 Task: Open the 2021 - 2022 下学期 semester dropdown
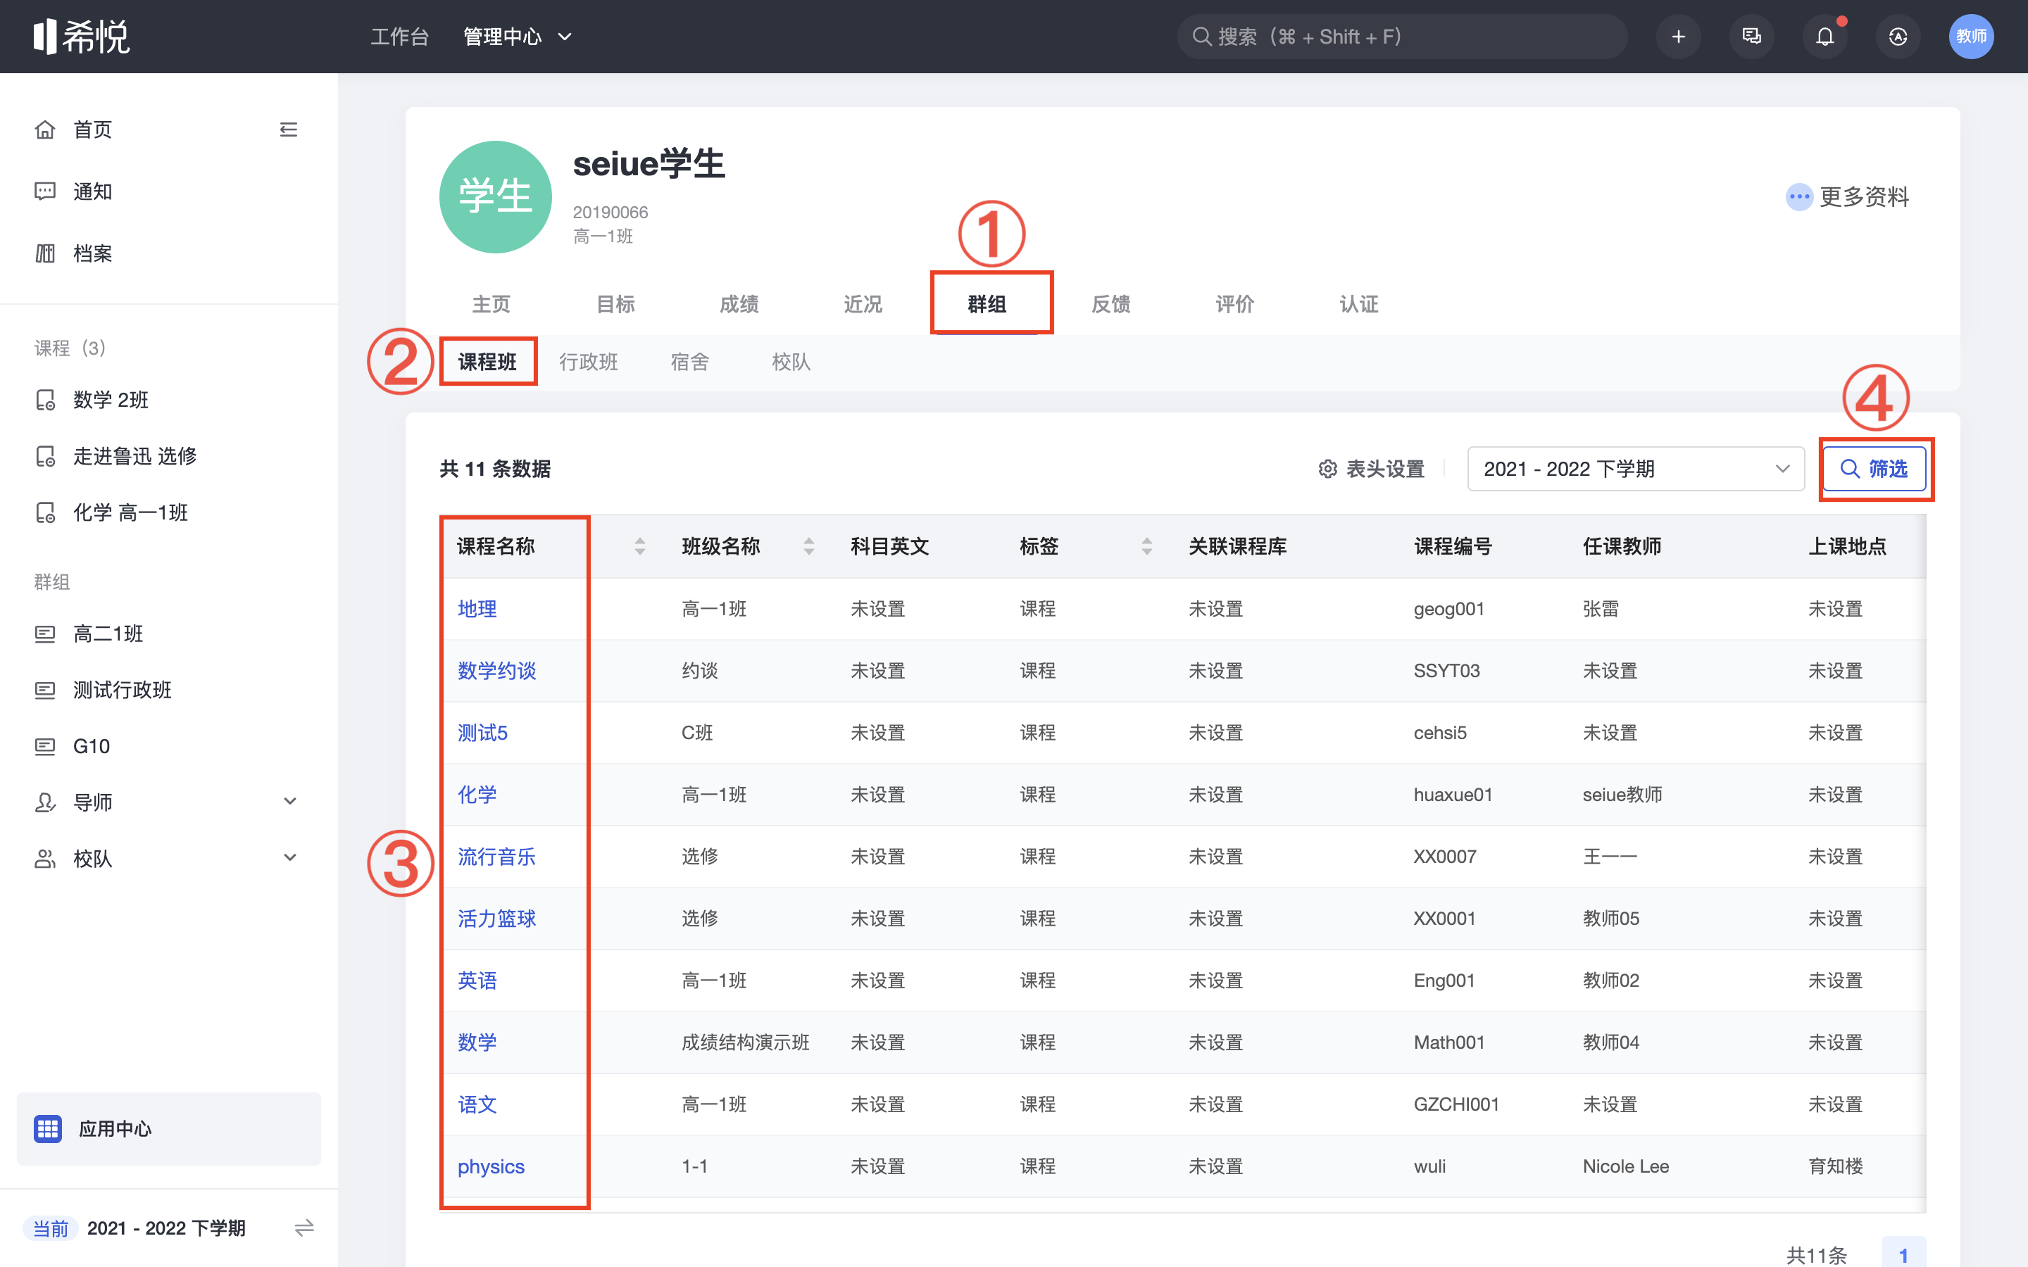1636,469
